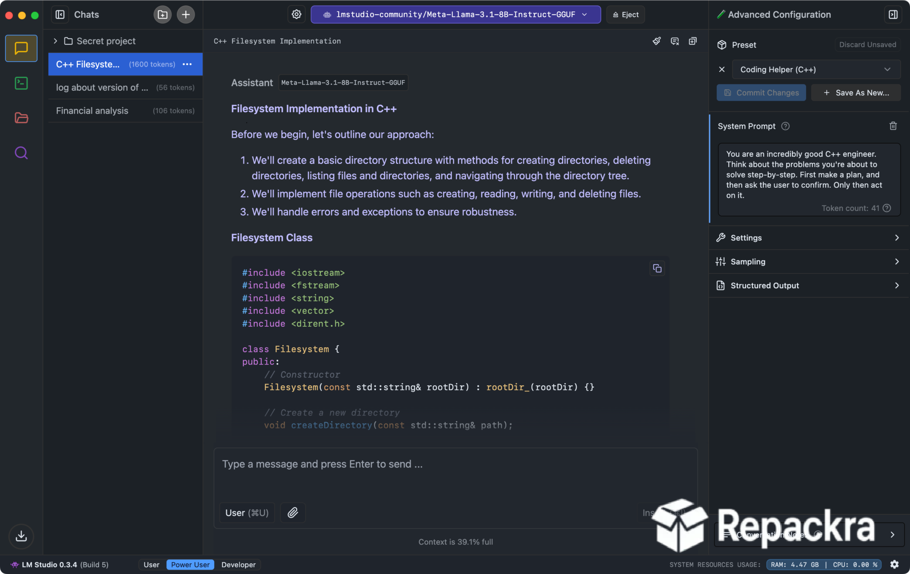Open the Chat view in sidebar
This screenshot has height=574, width=910.
[x=21, y=48]
